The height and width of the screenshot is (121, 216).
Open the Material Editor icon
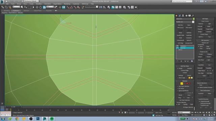pyautogui.click(x=125, y=7)
